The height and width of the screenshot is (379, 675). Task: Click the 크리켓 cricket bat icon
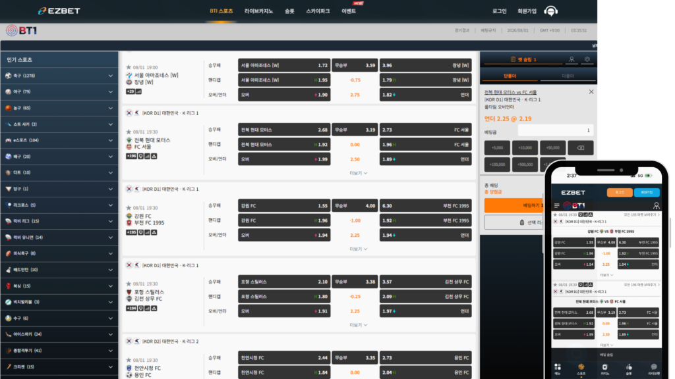point(8,366)
